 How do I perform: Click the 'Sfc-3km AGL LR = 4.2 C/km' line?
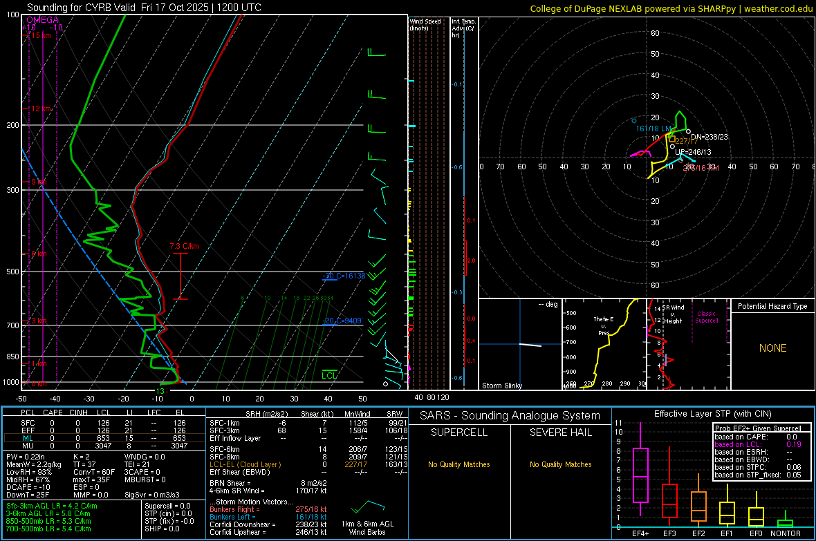tap(52, 506)
